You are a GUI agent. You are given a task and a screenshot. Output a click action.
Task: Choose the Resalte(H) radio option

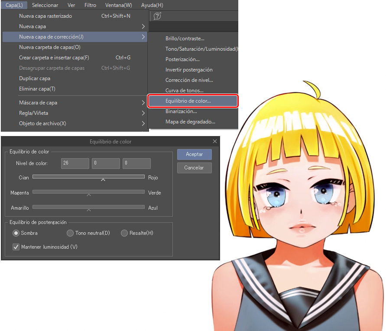coord(124,233)
